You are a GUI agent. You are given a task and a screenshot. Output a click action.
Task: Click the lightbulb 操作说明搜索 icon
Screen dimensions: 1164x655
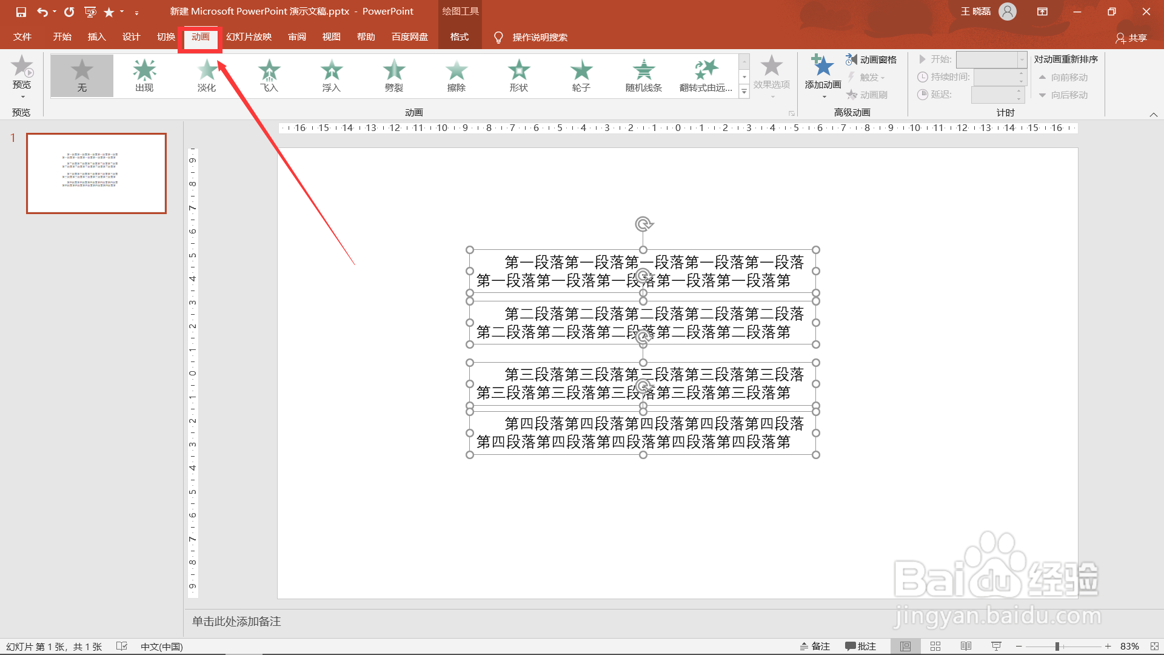[498, 38]
